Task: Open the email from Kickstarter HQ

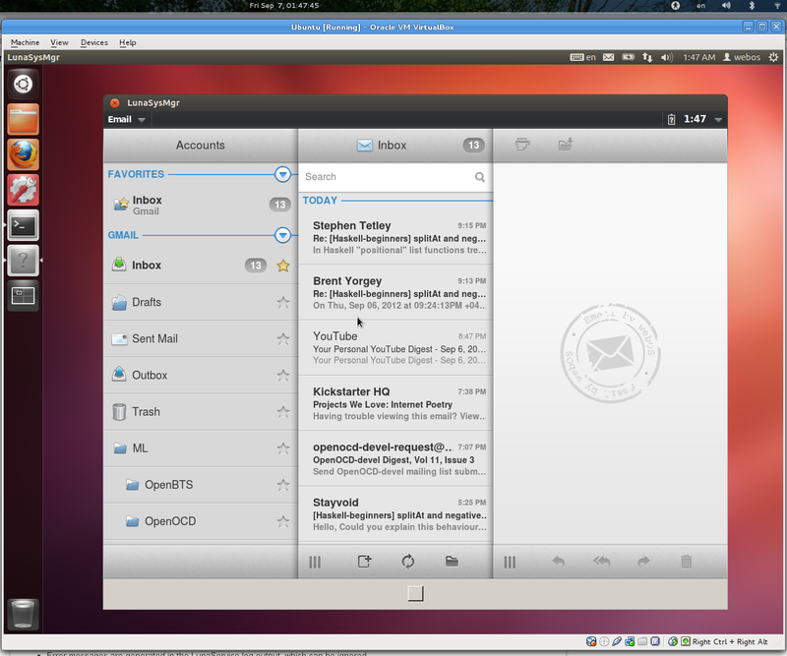Action: point(393,403)
